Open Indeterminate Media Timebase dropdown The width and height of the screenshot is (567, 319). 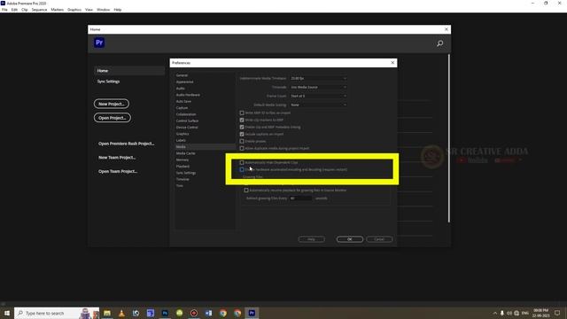(x=318, y=78)
